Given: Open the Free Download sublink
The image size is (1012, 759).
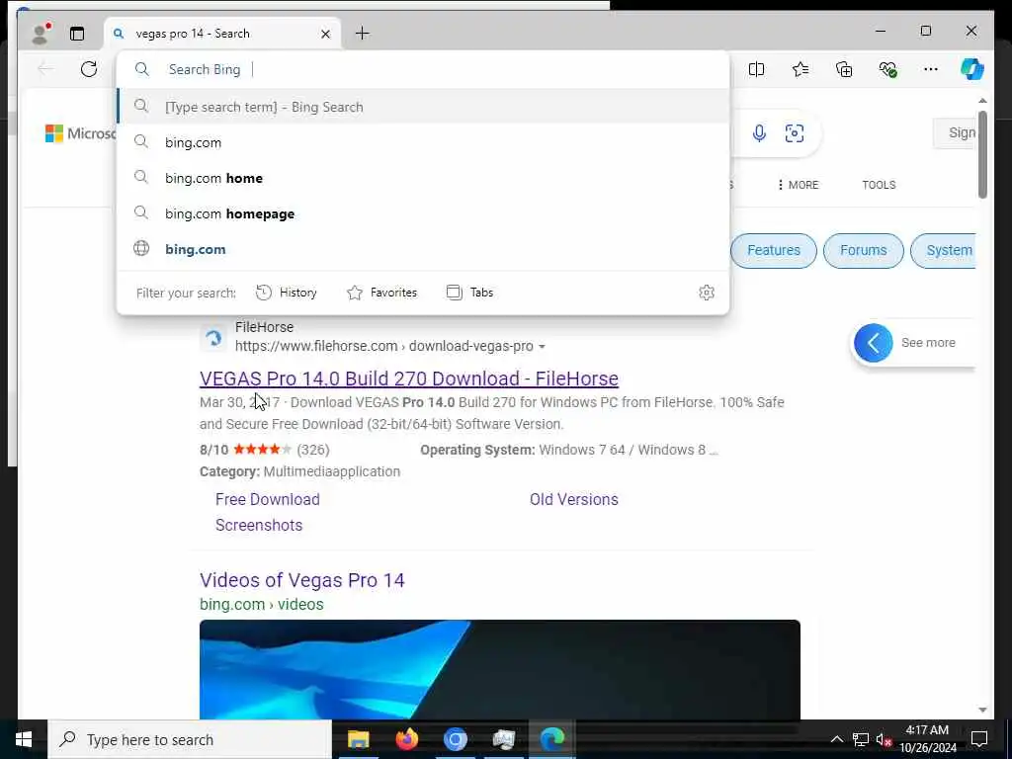Looking at the screenshot, I should [268, 499].
